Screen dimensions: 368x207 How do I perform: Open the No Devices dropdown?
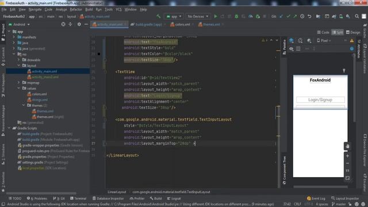pyautogui.click(x=198, y=17)
